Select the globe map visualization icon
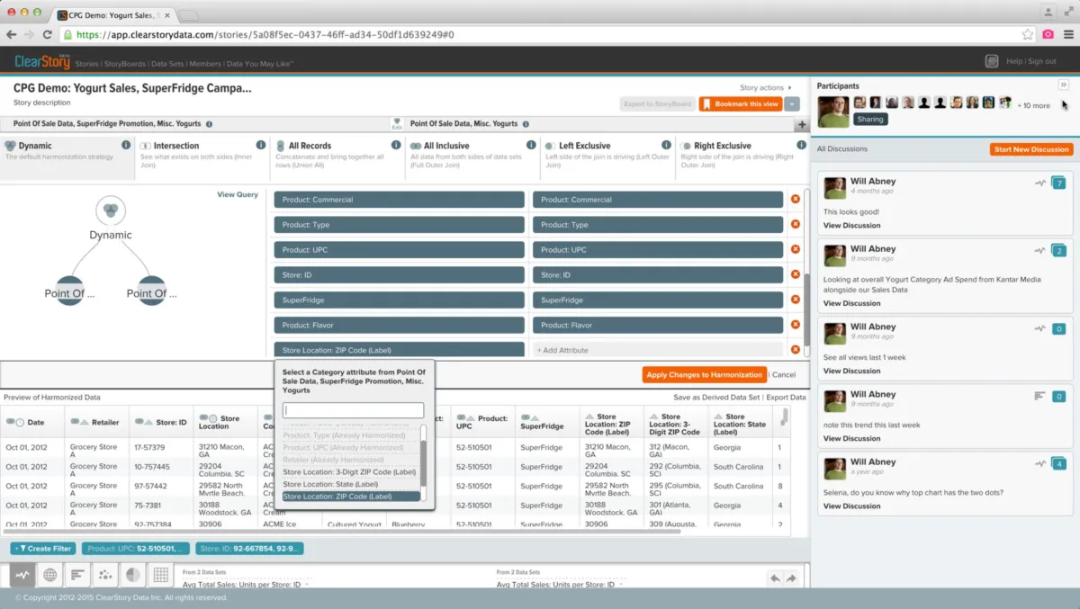Viewport: 1080px width, 609px height. click(50, 575)
